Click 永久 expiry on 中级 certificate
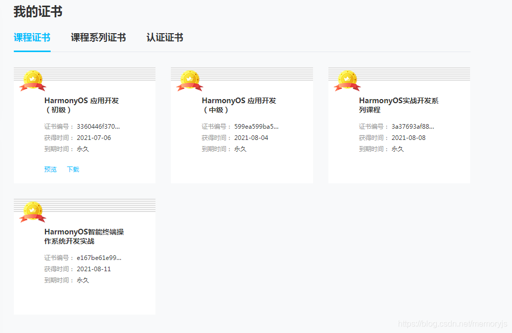The width and height of the screenshot is (512, 333). (x=240, y=149)
